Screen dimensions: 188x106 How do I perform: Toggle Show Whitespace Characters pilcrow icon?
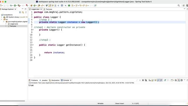point(58,6)
